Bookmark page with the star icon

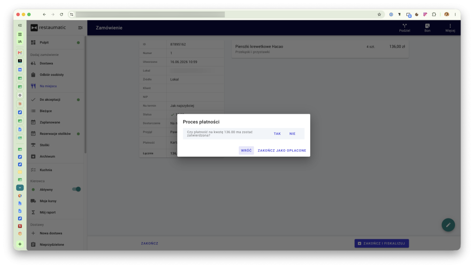(x=379, y=14)
